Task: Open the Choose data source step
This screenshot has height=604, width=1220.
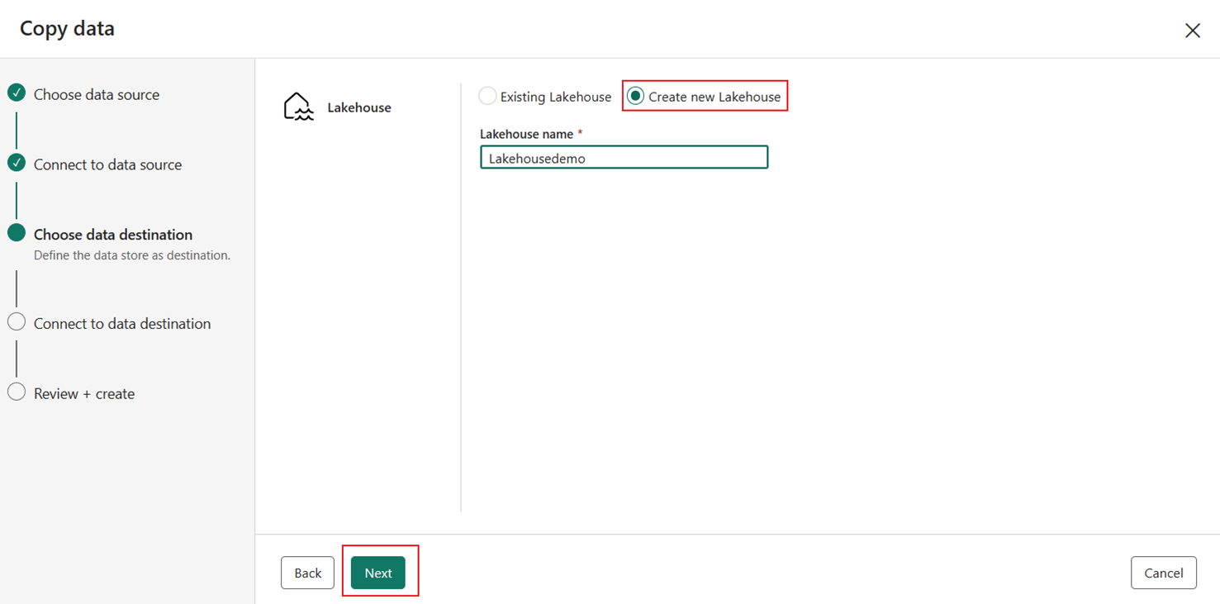Action: [97, 94]
